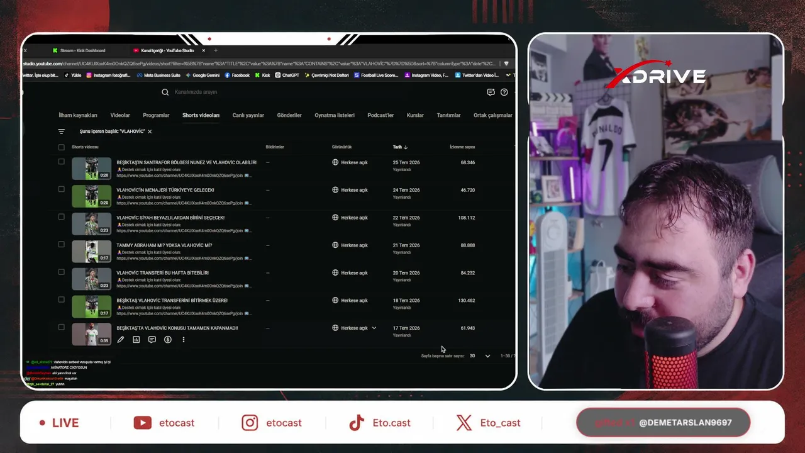Focus the browser address bar with studio.youtube.com
The width and height of the screenshot is (805, 453).
click(260, 64)
